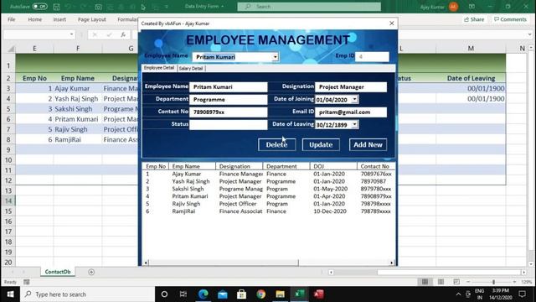Close the Employee Management form
536x302 pixels.
tap(392, 23)
